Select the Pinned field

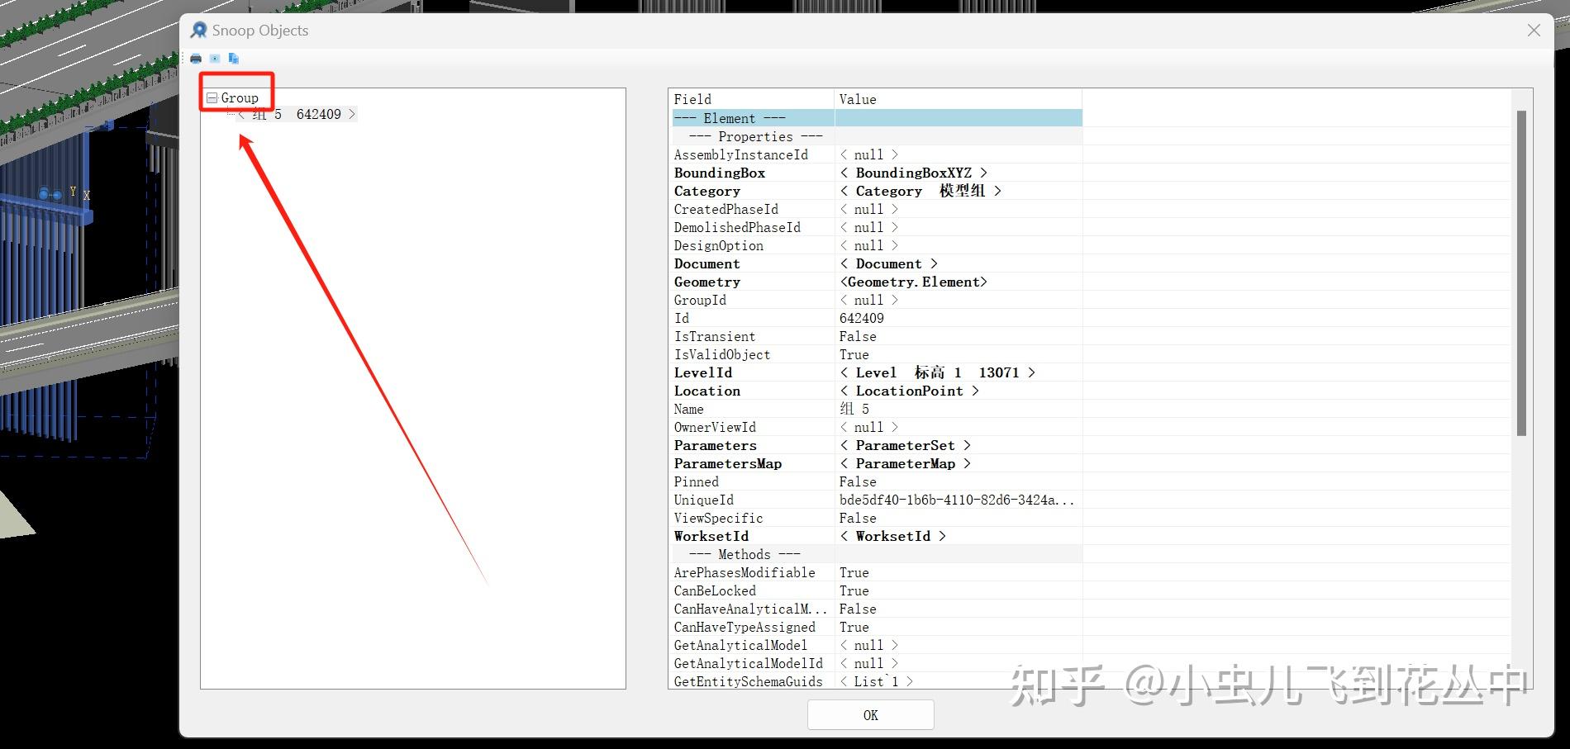pos(696,482)
